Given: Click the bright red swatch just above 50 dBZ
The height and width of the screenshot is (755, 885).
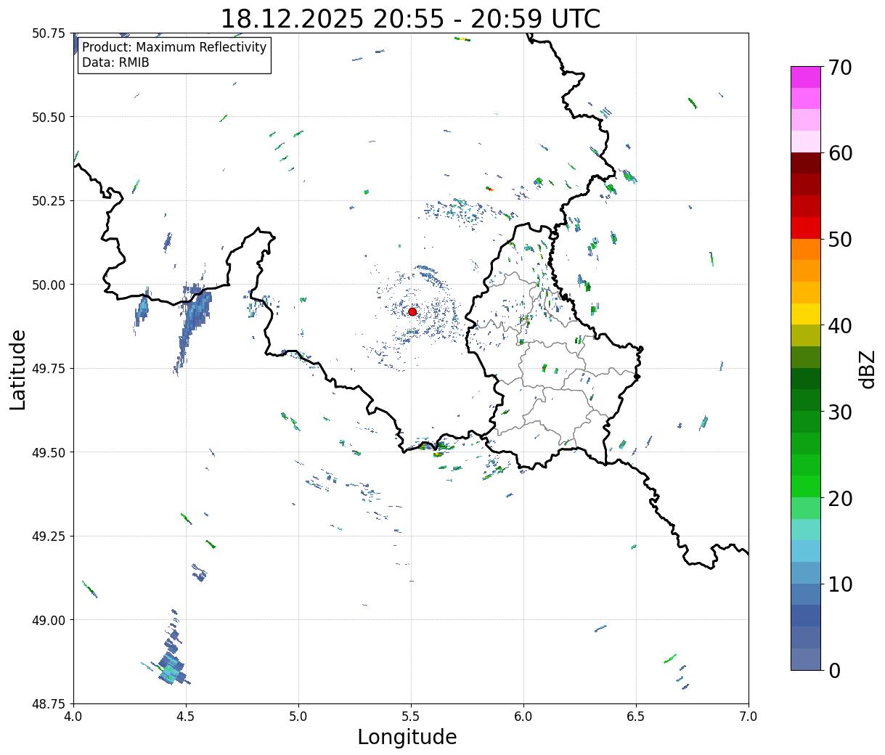Looking at the screenshot, I should click(806, 228).
